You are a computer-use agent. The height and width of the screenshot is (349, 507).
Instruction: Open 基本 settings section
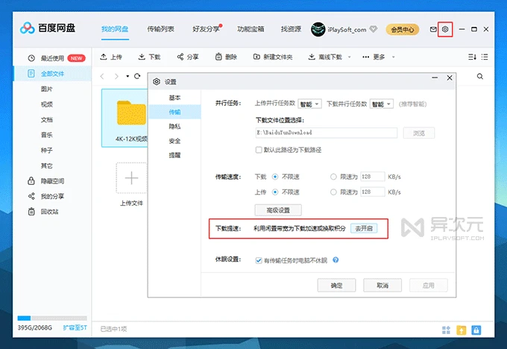pyautogui.click(x=174, y=98)
